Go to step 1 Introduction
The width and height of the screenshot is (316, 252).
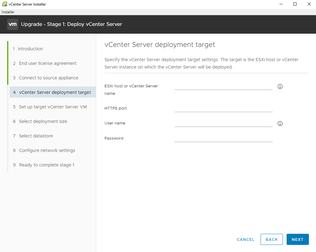click(30, 49)
